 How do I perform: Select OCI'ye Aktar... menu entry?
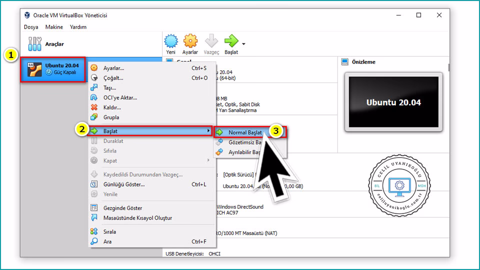pos(152,97)
